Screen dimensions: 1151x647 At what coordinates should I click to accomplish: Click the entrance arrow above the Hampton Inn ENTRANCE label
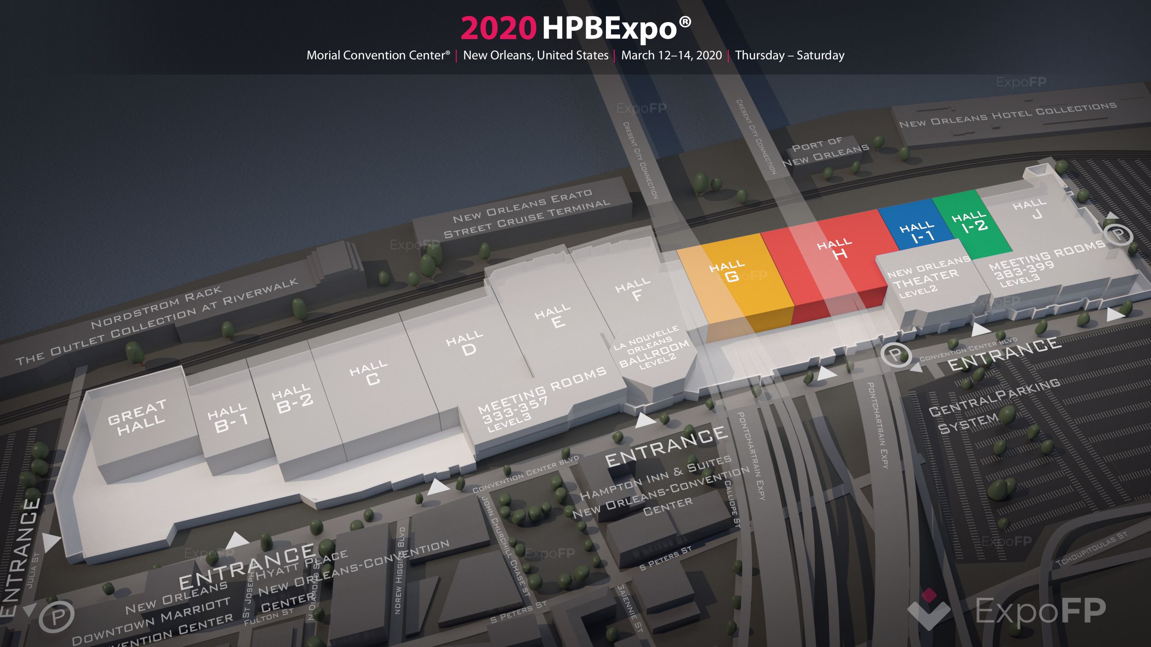click(645, 420)
